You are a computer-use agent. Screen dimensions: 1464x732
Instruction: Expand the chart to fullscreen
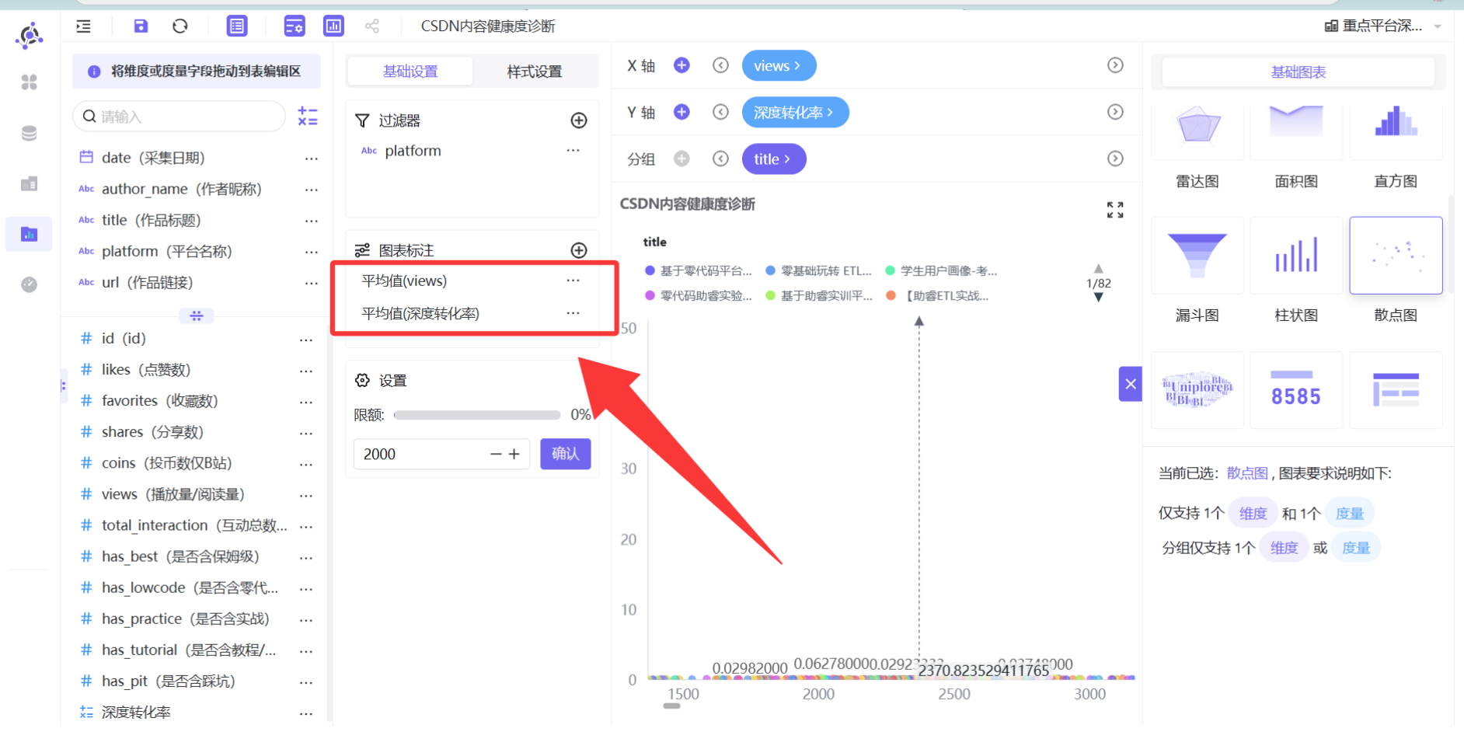pyautogui.click(x=1115, y=210)
